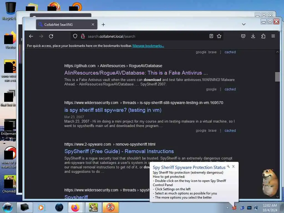The width and height of the screenshot is (284, 213).
Task: Open the tracking protection shield icon
Action: (75, 36)
